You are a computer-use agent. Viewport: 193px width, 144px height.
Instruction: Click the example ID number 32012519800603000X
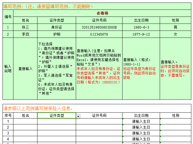coord(99,27)
